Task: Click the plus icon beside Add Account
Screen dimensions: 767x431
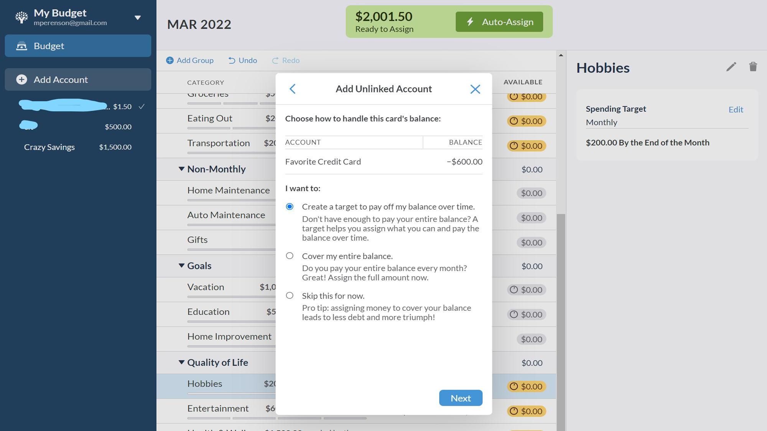Action: tap(21, 80)
